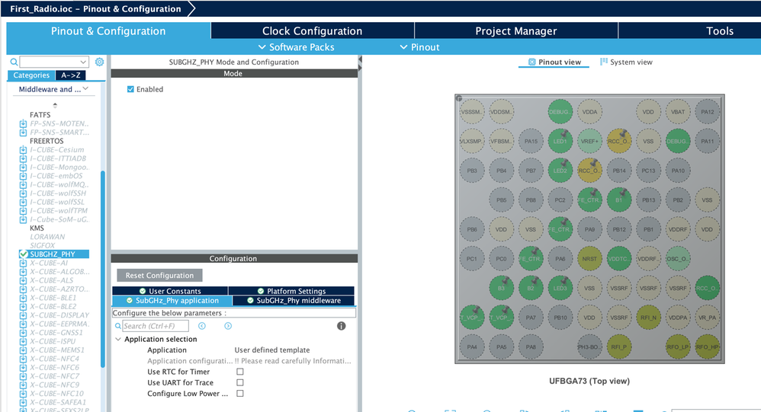761x412 pixels.
Task: Click the search magnifier icon in categories panel
Action: [14, 62]
